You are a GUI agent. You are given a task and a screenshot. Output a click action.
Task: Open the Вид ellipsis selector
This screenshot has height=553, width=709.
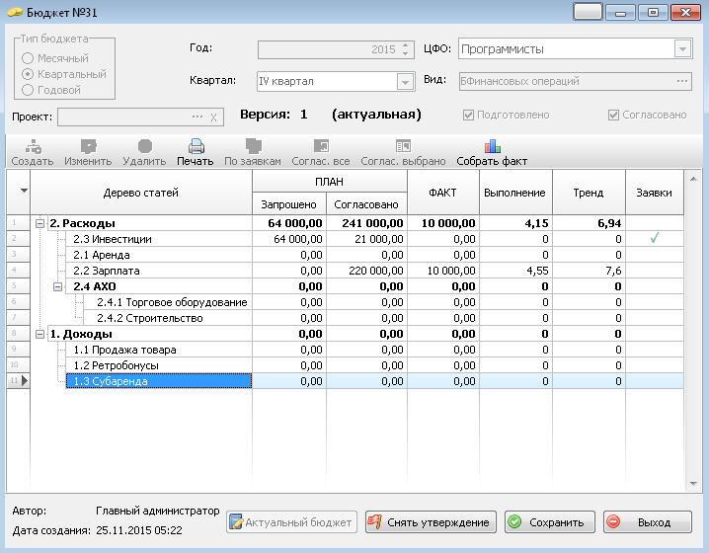[682, 81]
